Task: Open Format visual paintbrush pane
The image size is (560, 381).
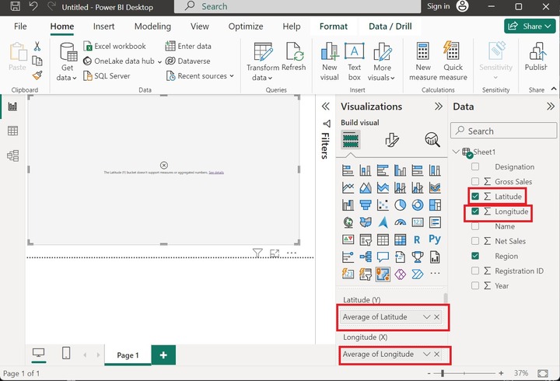Action: coord(392,140)
